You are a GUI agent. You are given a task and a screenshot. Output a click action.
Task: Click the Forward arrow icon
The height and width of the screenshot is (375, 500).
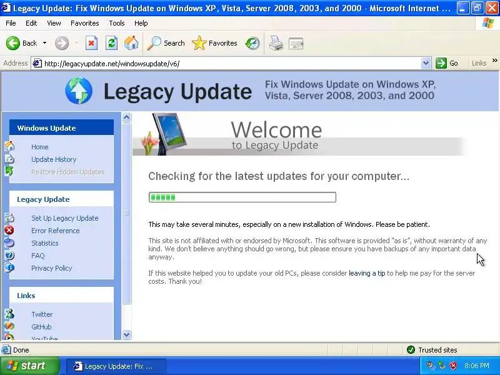tap(62, 43)
